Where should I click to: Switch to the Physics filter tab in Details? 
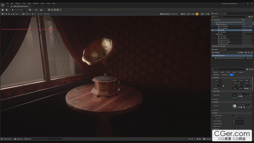[x=241, y=72]
